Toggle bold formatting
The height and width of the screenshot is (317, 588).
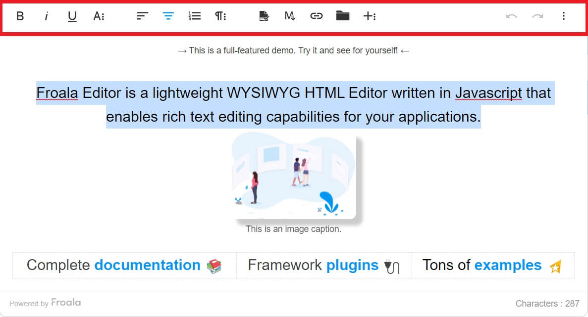pyautogui.click(x=20, y=16)
